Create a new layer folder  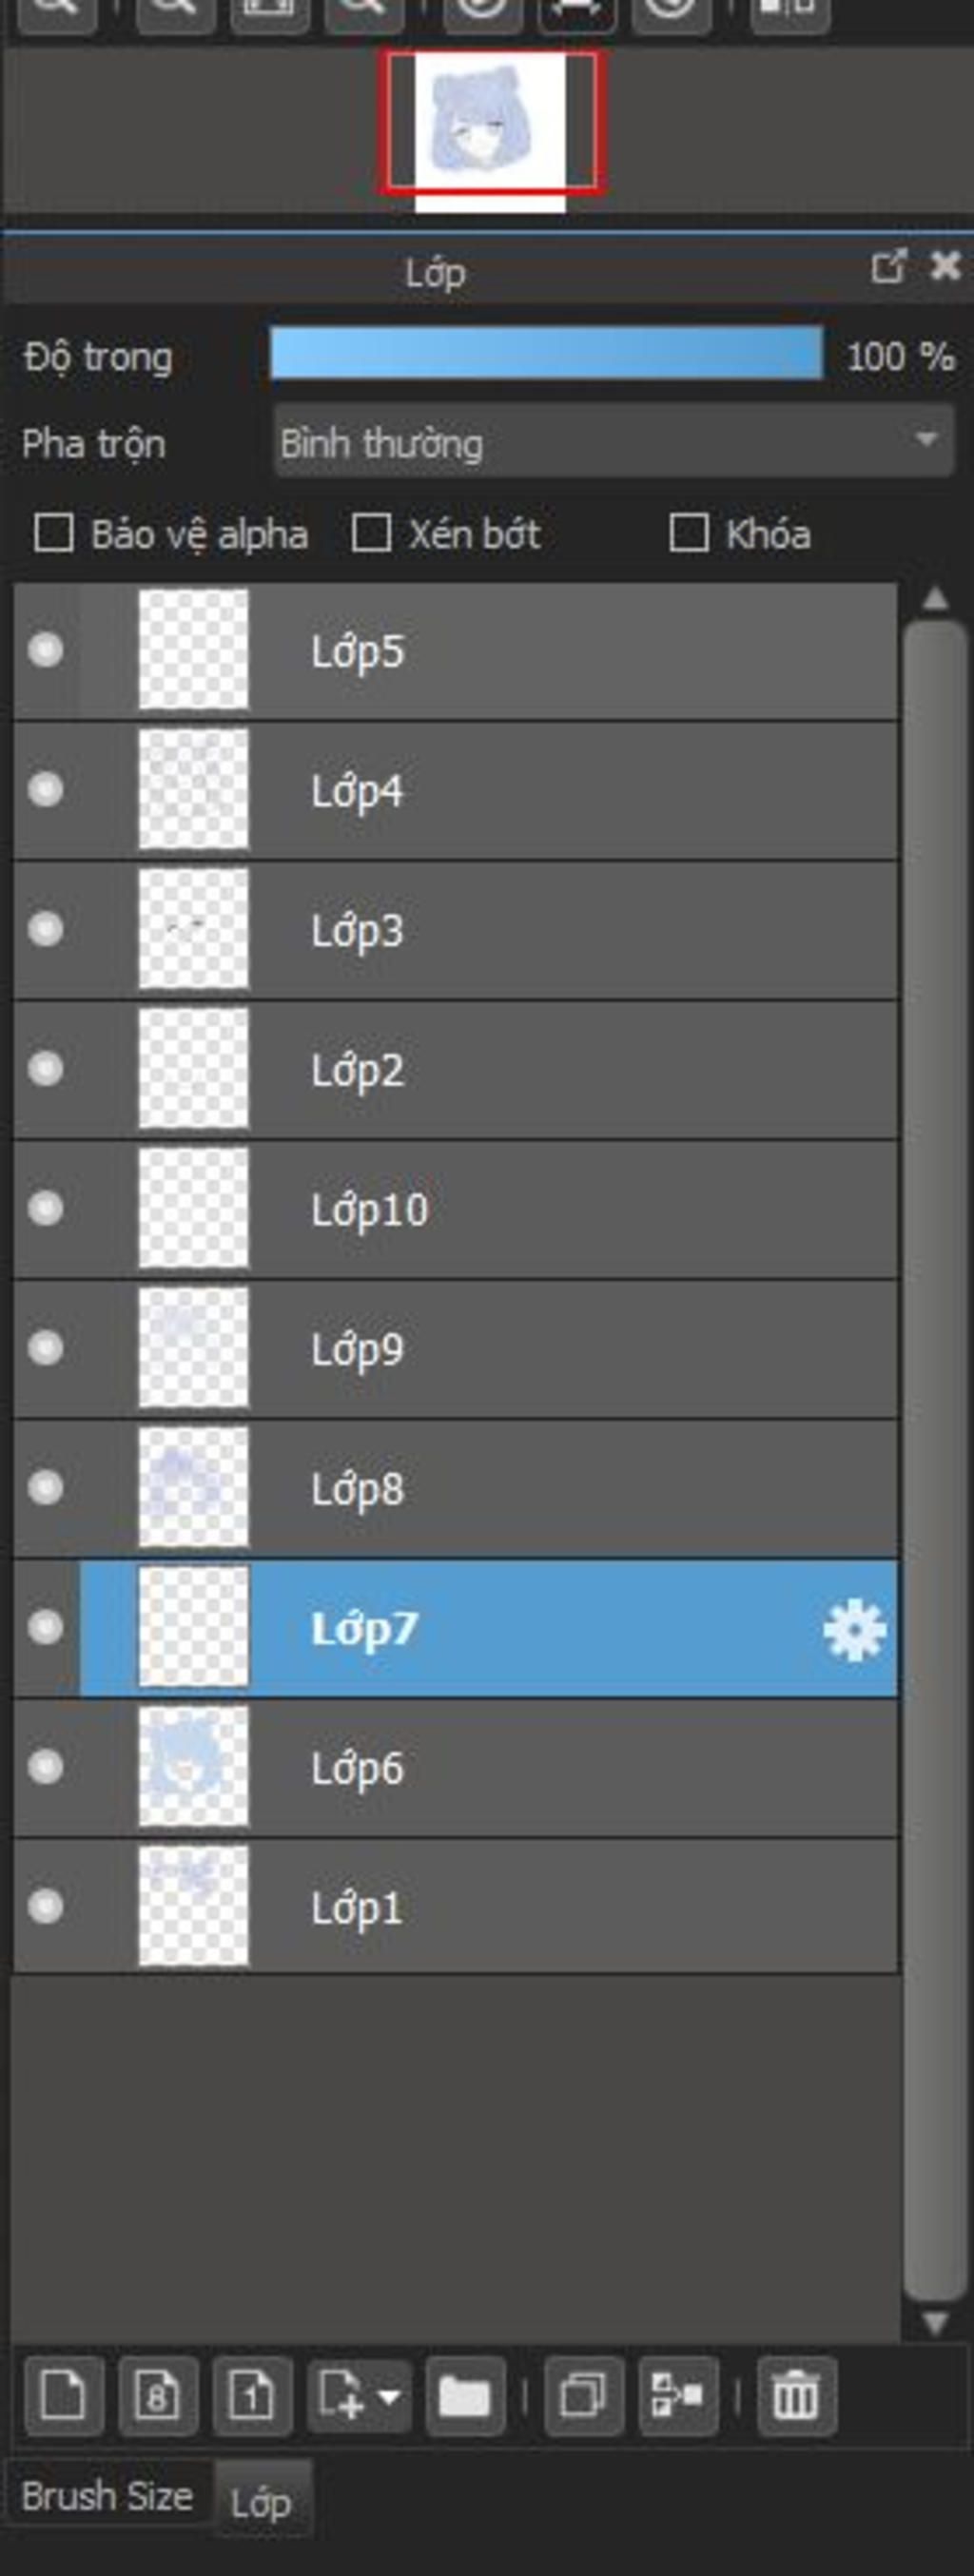click(465, 2395)
